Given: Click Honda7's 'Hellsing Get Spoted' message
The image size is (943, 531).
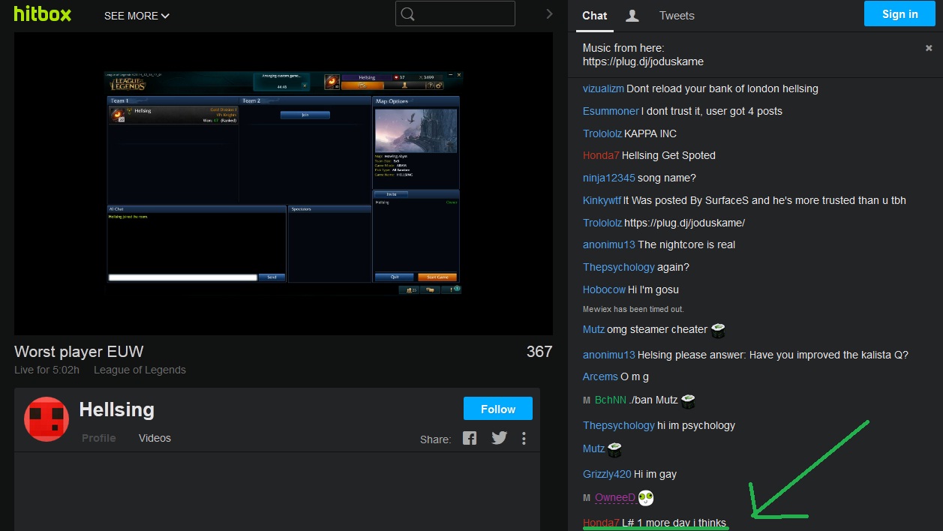Looking at the screenshot, I should [x=668, y=155].
